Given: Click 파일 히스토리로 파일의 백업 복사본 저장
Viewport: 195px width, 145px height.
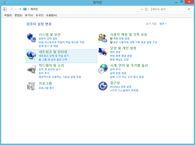Looking at the screenshot, I should [61, 42].
